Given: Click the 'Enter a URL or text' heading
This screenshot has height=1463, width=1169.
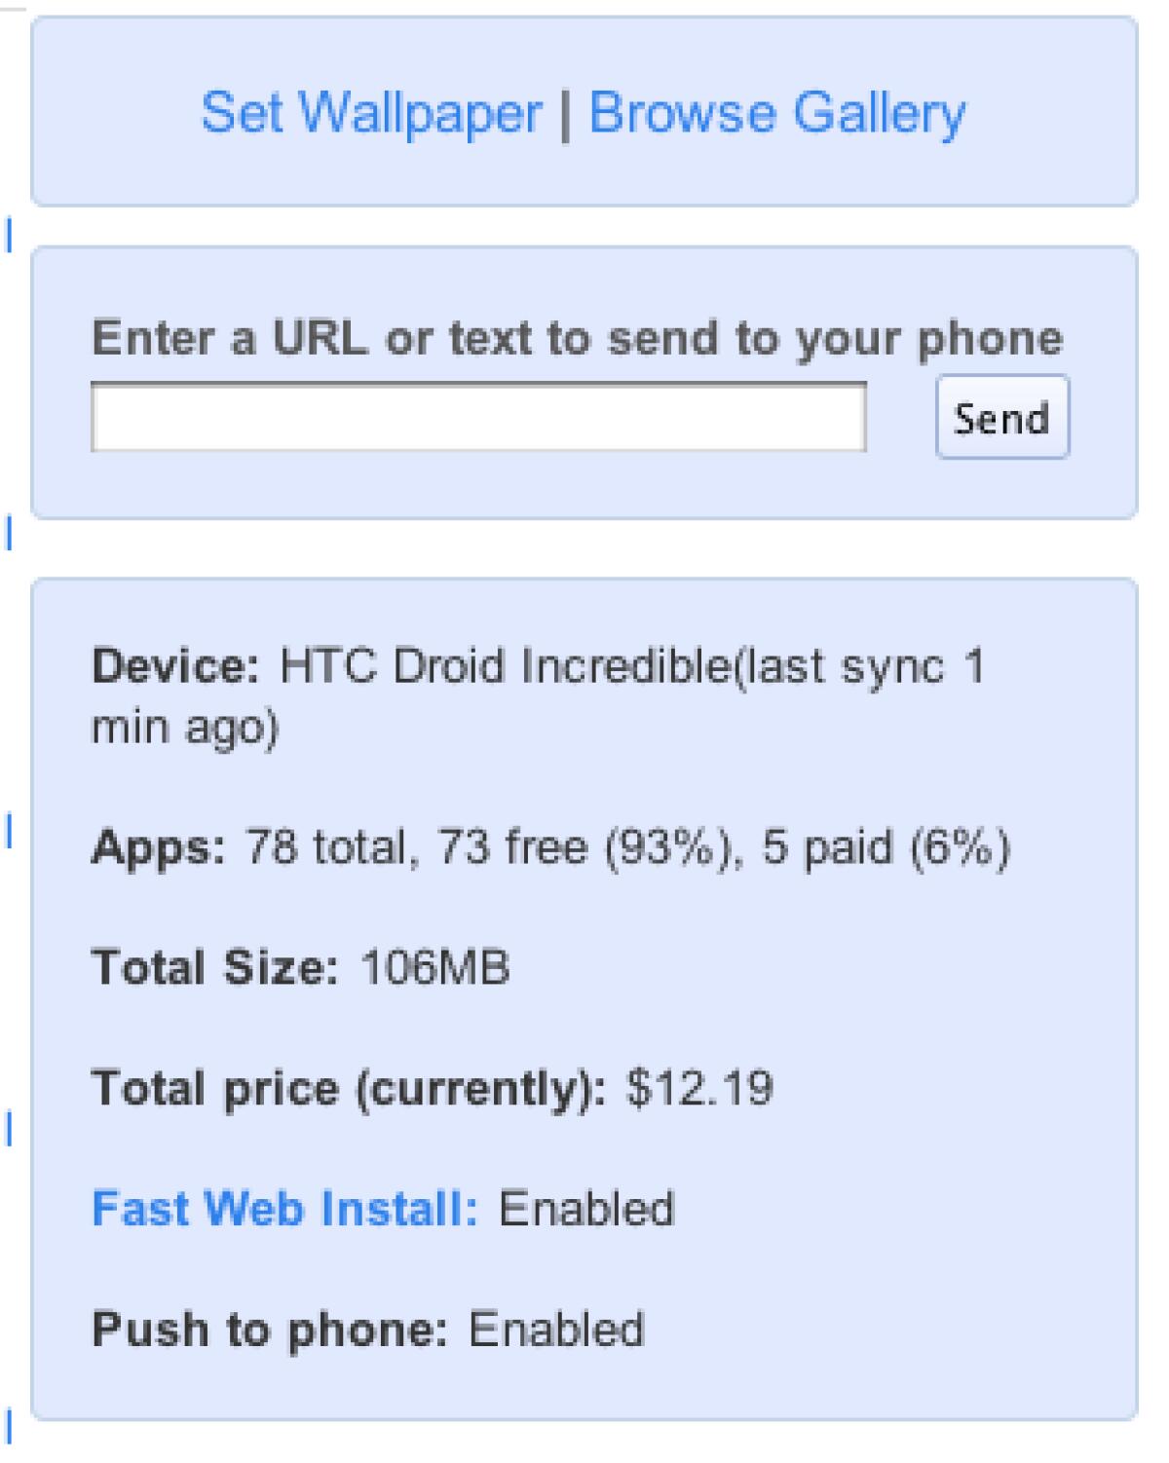Looking at the screenshot, I should (577, 338).
